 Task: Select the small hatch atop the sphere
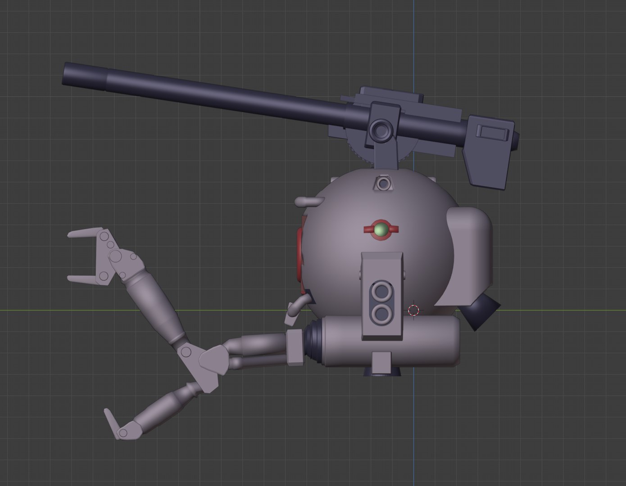pyautogui.click(x=383, y=183)
